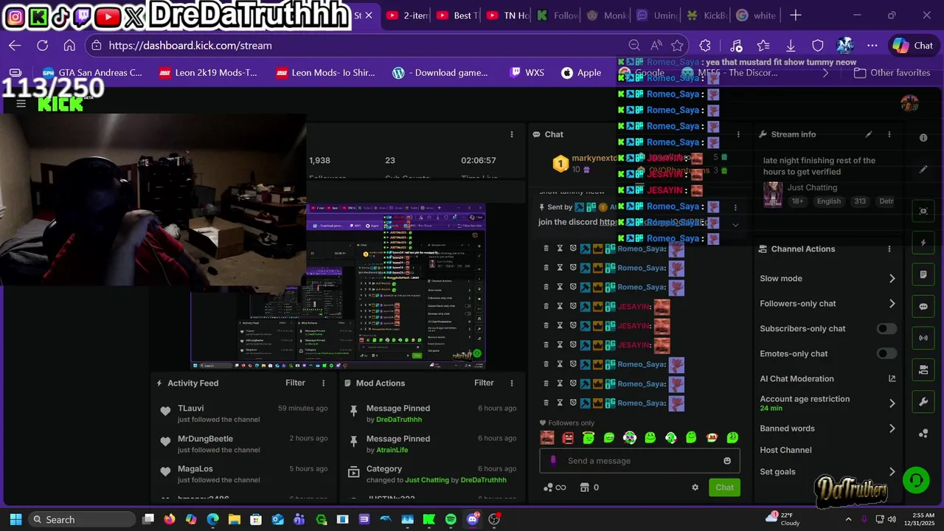Open GTA San Andreas bookmark

pyautogui.click(x=92, y=73)
